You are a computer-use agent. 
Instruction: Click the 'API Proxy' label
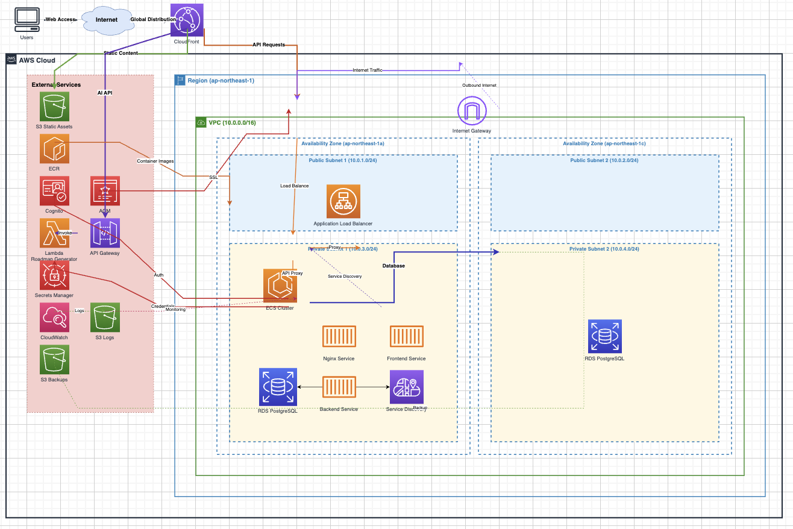292,273
